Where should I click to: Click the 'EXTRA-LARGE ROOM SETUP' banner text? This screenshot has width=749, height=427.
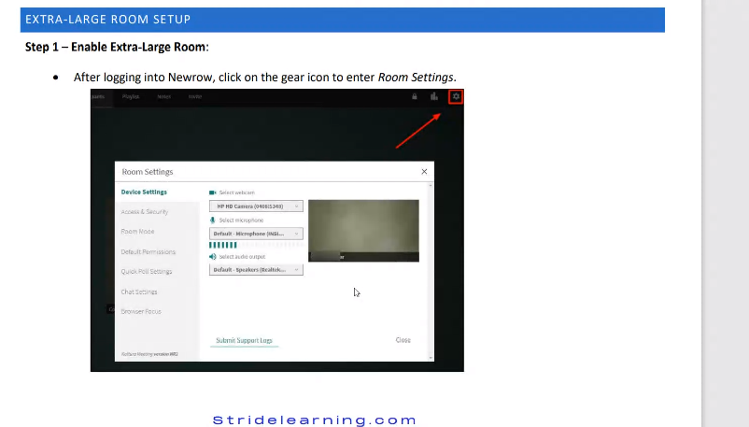(x=108, y=20)
